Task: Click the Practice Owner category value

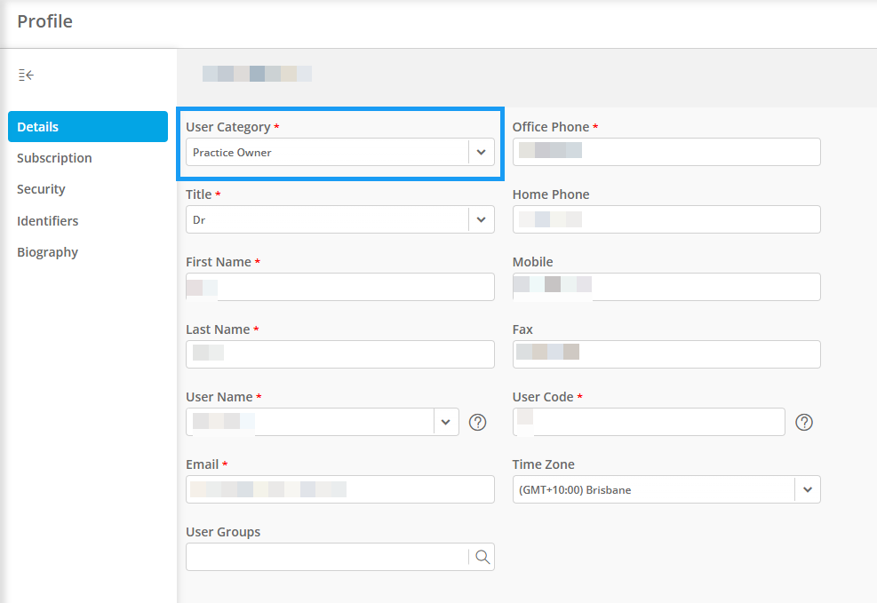Action: pos(232,153)
